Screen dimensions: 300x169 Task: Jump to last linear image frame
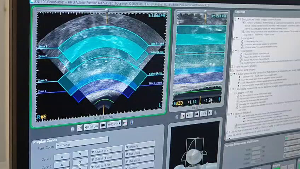pyautogui.click(x=210, y=113)
